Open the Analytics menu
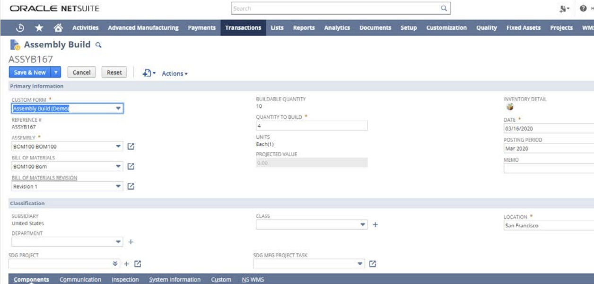This screenshot has width=594, height=284. 337,28
